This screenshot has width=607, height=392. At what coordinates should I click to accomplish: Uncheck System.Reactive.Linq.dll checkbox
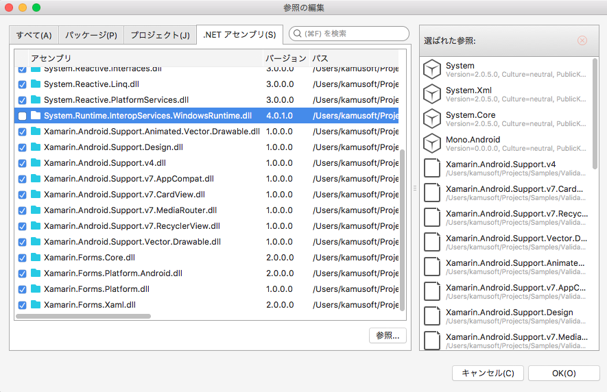click(22, 84)
